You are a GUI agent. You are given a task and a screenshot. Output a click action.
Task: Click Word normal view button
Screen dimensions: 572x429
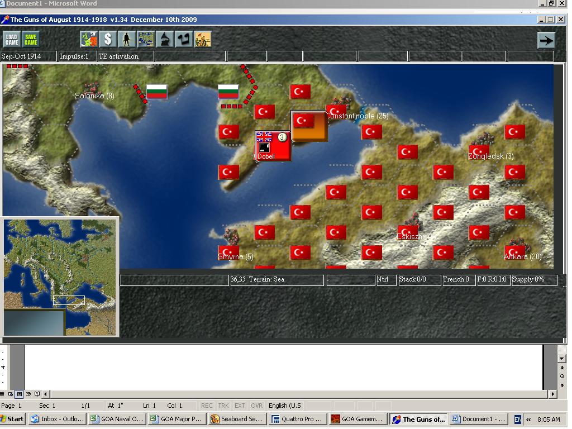pos(2,394)
